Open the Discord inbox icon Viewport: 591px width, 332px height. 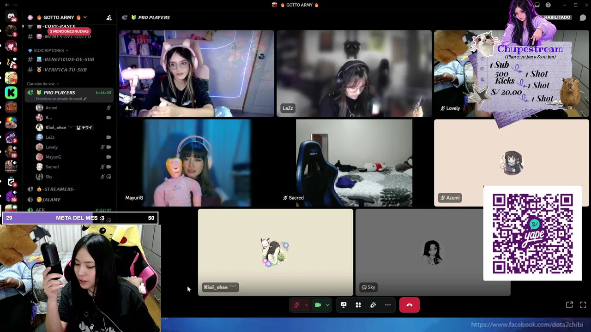pyautogui.click(x=537, y=5)
